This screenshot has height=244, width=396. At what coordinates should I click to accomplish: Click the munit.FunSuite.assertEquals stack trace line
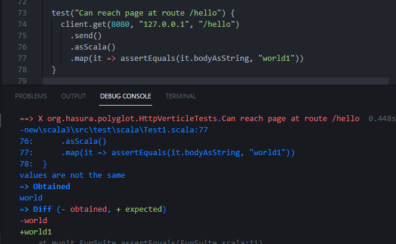pos(150,242)
